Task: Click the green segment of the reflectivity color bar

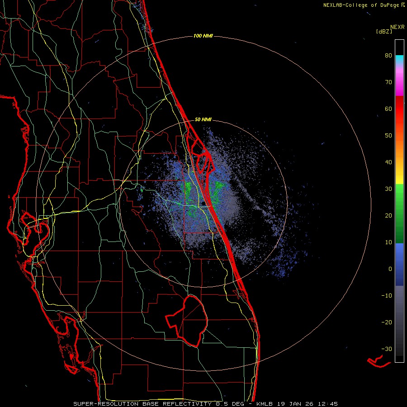Action: pyautogui.click(x=399, y=213)
